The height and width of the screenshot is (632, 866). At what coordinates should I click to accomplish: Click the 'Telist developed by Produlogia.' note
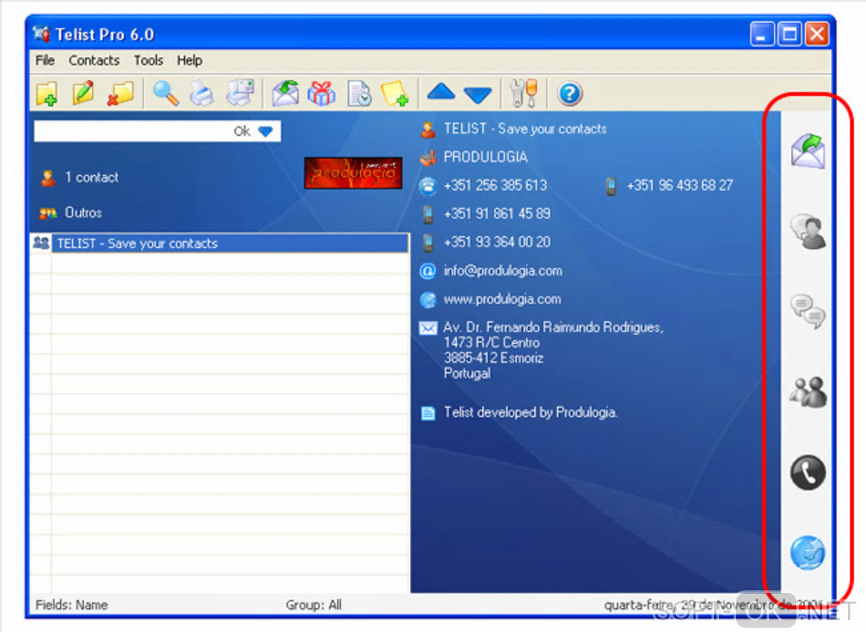530,413
